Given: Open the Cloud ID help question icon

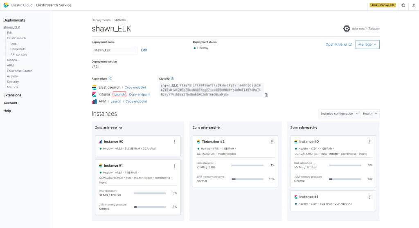Looking at the screenshot, I should coord(172,79).
